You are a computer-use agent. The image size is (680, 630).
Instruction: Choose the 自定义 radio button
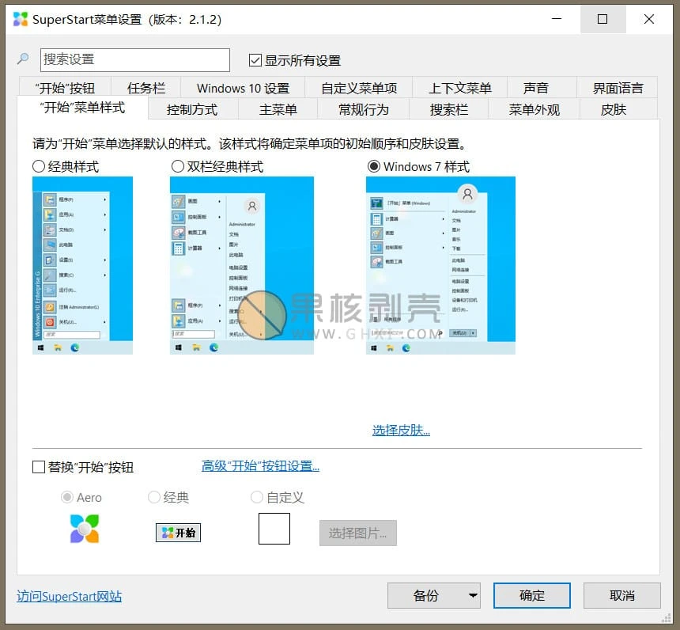tap(257, 497)
